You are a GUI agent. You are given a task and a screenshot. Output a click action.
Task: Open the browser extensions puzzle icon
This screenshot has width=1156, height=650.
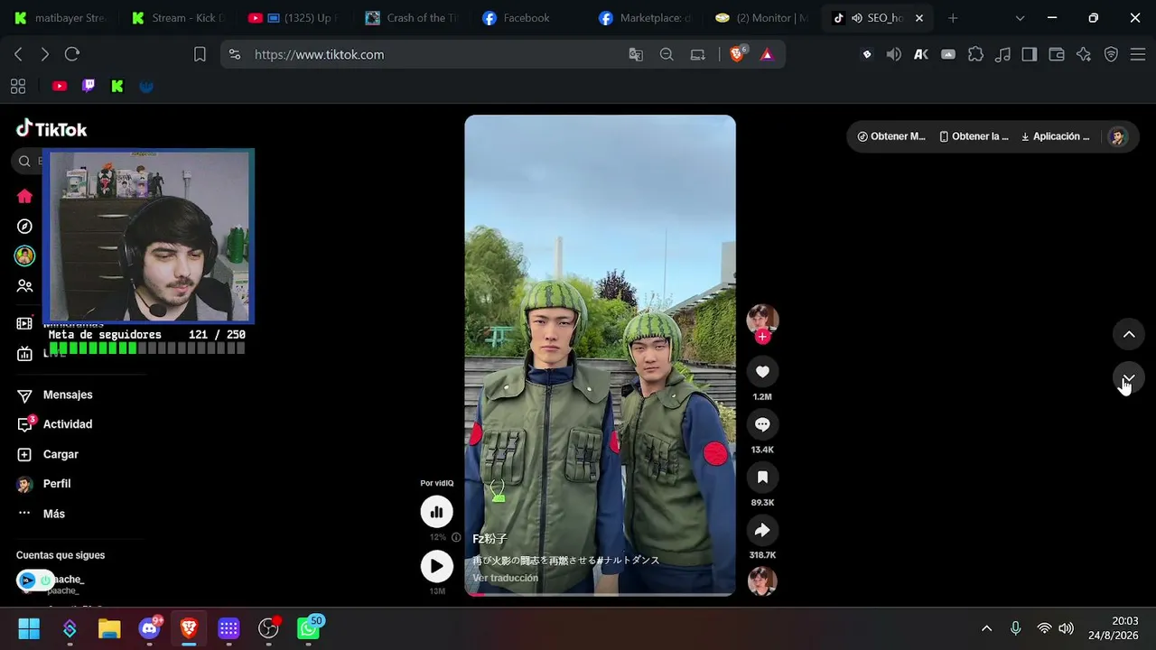tap(975, 54)
